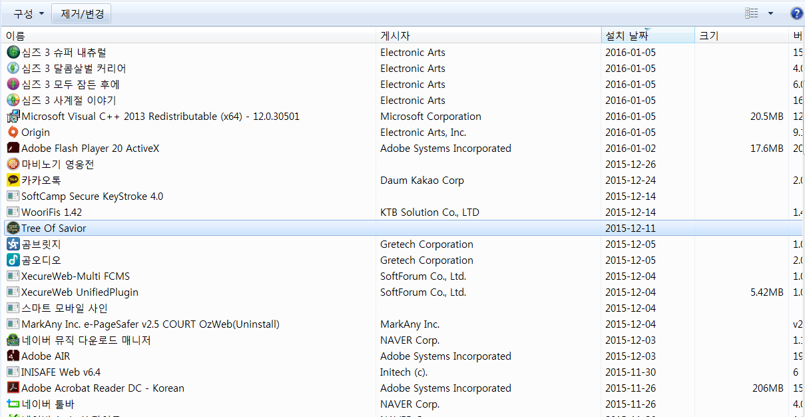
Task: Click the Adobe Flash Player 20 ActiveX icon
Action: (13, 148)
